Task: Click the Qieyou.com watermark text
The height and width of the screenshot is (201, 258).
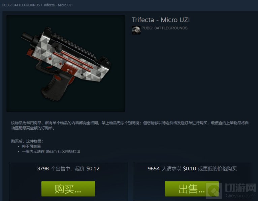Action: (240, 196)
